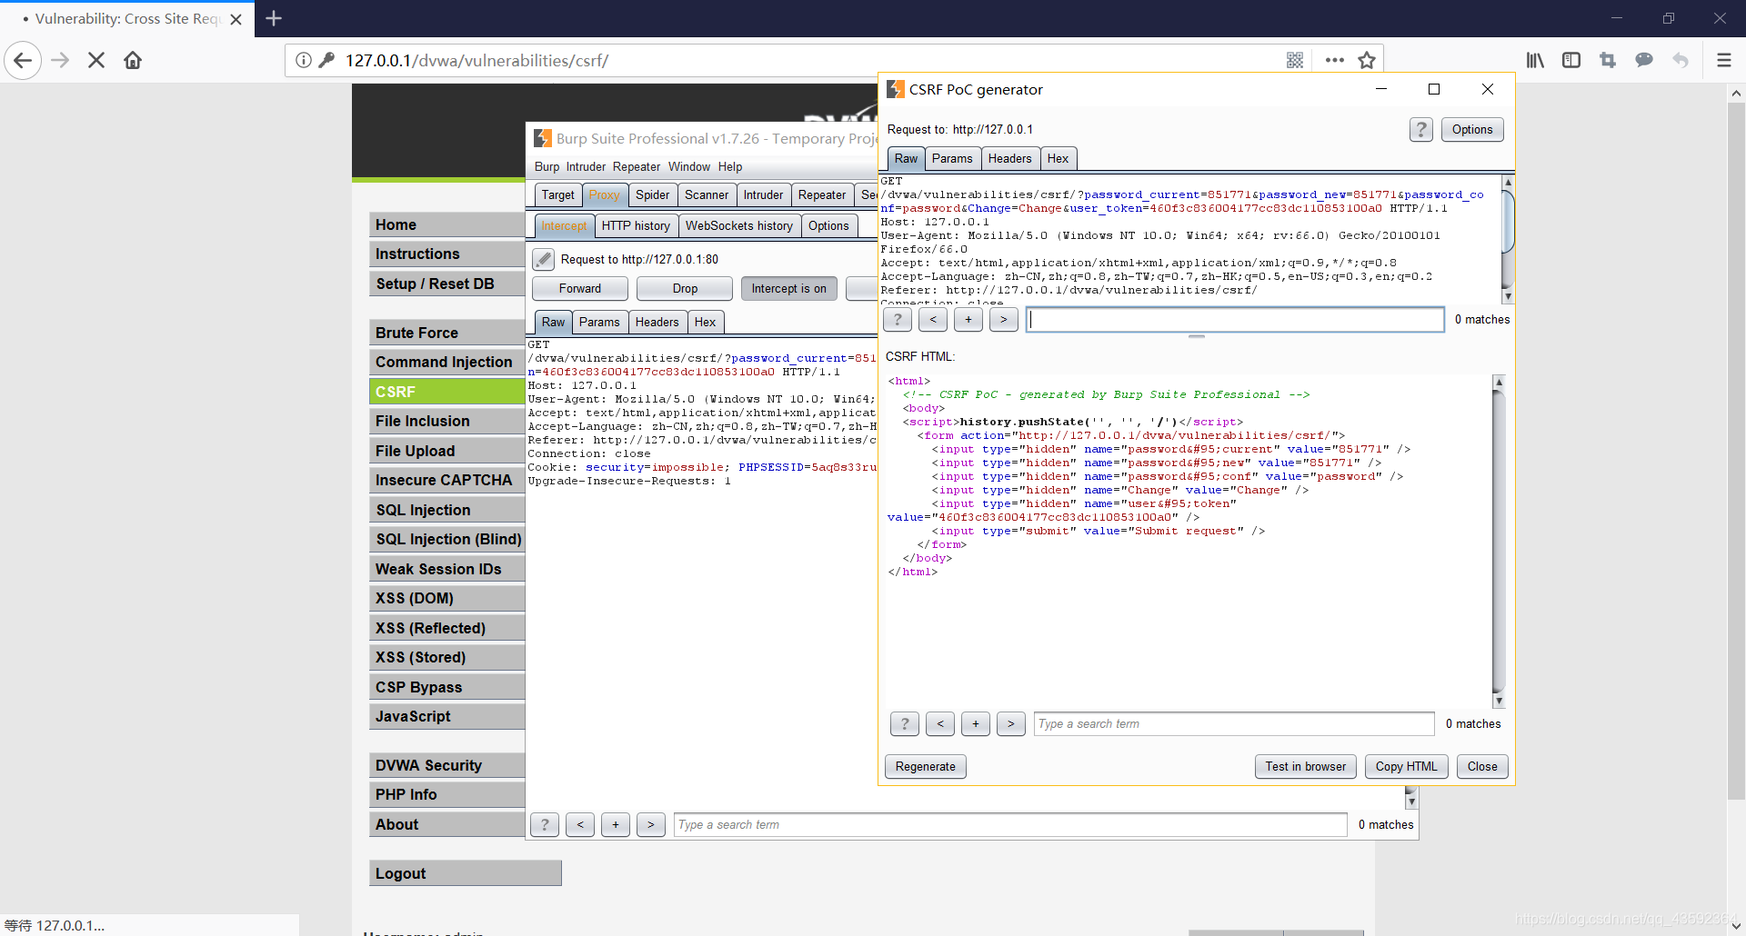1746x936 pixels.
Task: Open Brute Force page in DVWA sidebar
Action: pyautogui.click(x=447, y=333)
